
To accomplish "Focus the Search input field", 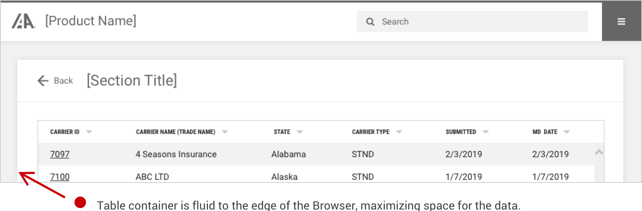I will pyautogui.click(x=472, y=22).
